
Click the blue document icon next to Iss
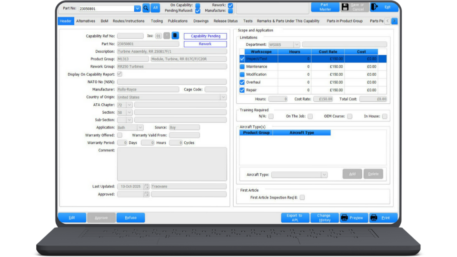click(x=175, y=36)
